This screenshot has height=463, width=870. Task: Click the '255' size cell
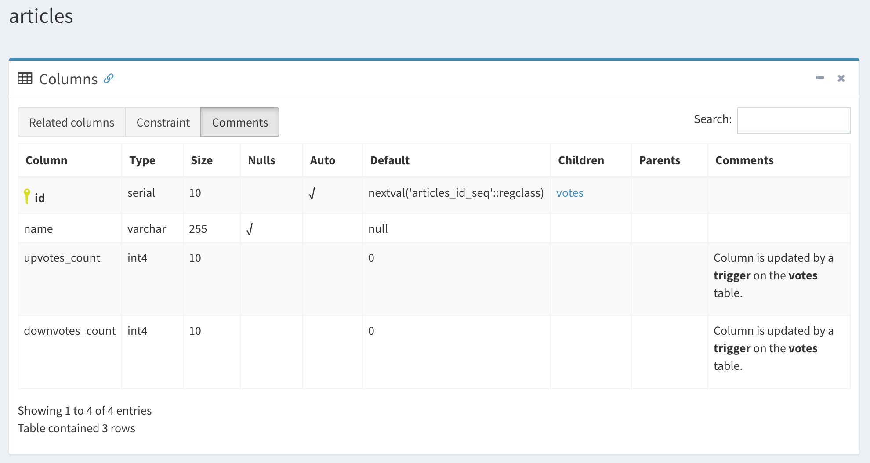tap(211, 229)
